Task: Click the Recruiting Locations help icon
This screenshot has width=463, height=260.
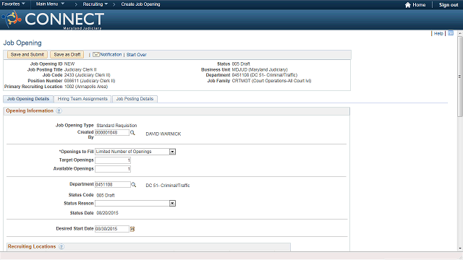Action: (61, 247)
